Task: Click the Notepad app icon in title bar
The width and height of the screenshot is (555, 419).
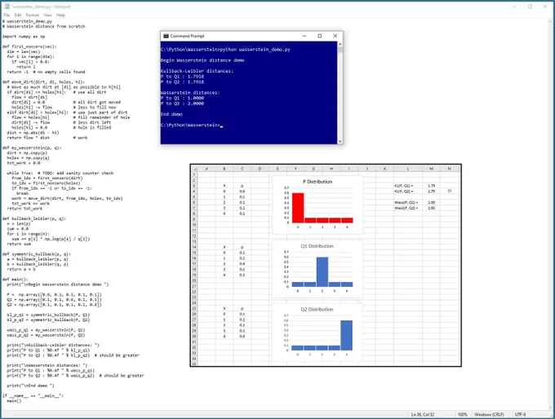Action: (7, 7)
